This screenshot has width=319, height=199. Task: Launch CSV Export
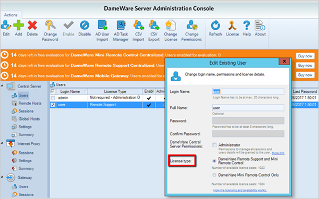tap(154, 31)
